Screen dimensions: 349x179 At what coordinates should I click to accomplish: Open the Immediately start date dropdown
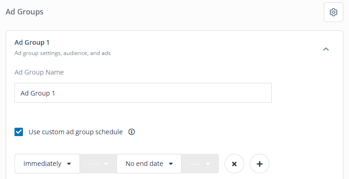point(47,164)
